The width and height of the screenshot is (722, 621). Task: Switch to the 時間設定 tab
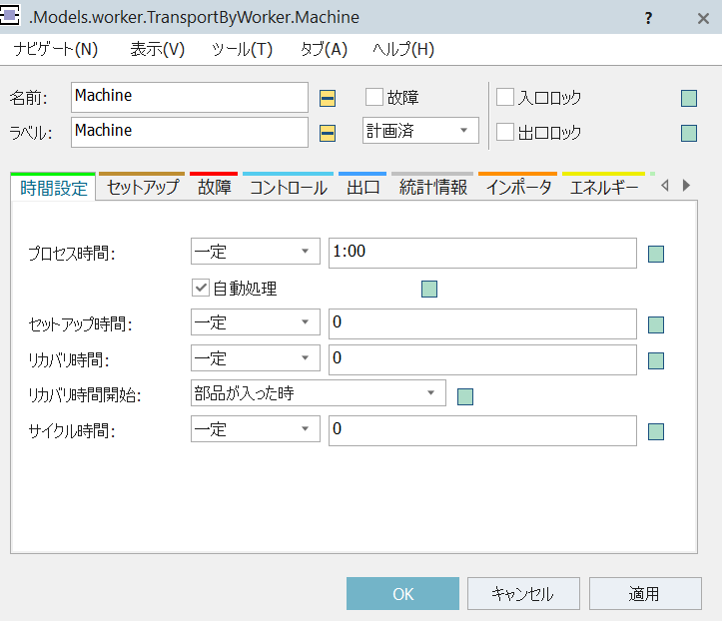(x=53, y=188)
